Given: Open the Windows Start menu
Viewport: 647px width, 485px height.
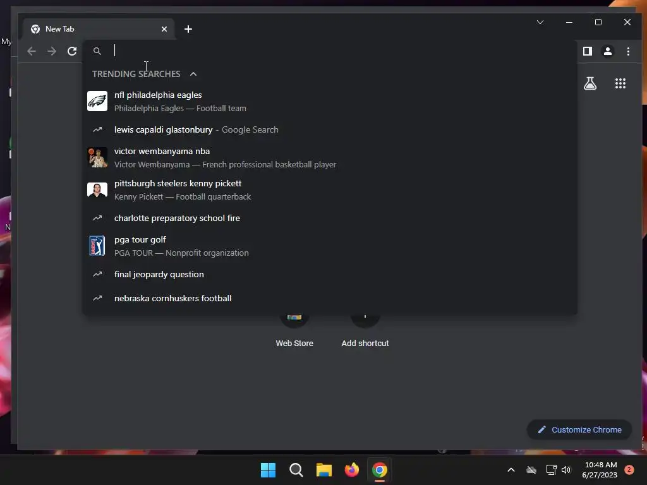Looking at the screenshot, I should click(x=268, y=470).
